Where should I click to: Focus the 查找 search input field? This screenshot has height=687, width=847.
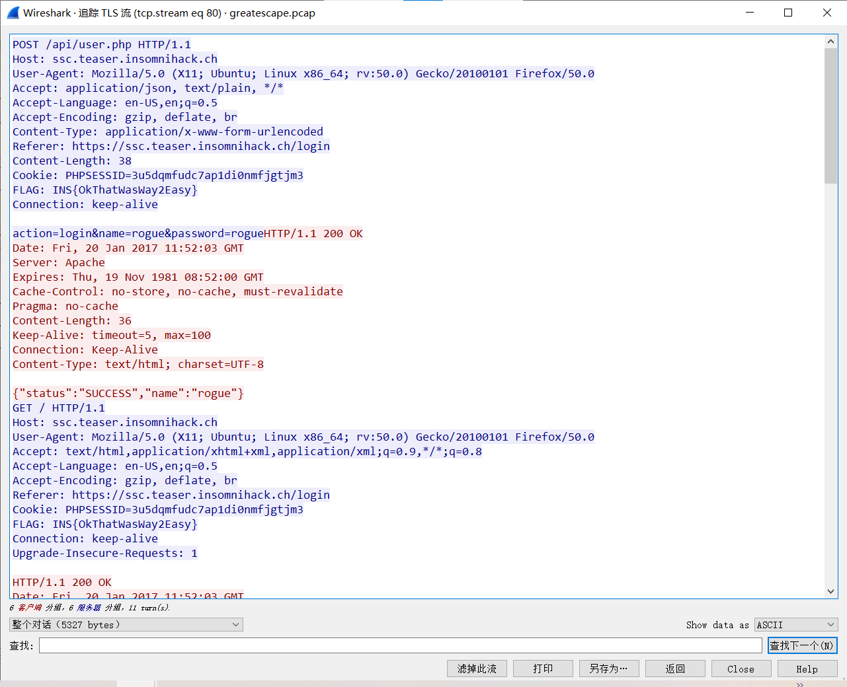click(x=400, y=645)
